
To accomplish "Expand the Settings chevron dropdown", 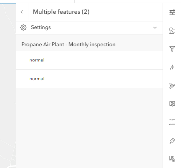I will [155, 27].
